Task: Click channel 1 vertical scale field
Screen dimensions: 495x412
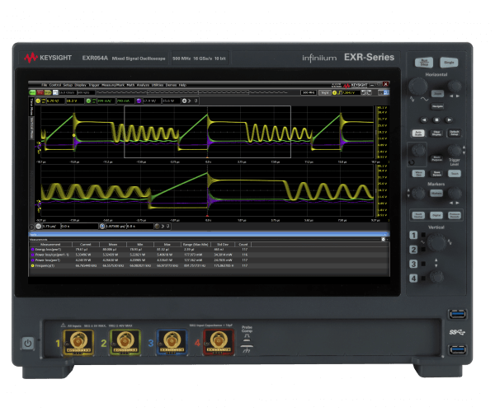Action: click(x=55, y=101)
